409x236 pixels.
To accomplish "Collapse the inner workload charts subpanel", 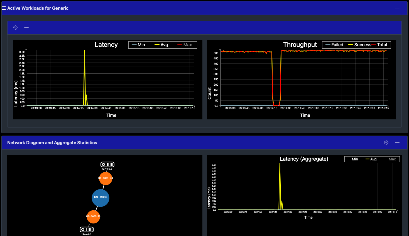I will 26,27.
